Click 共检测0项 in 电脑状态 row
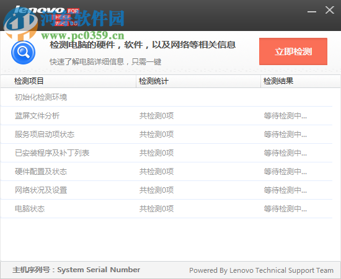Viewport: 341px width, 279px height. [156, 209]
